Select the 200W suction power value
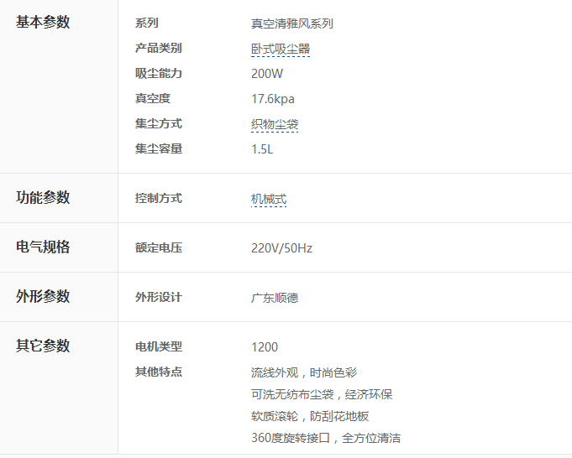 (267, 74)
